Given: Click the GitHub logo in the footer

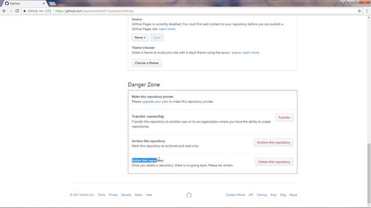Looking at the screenshot, I should [188, 195].
